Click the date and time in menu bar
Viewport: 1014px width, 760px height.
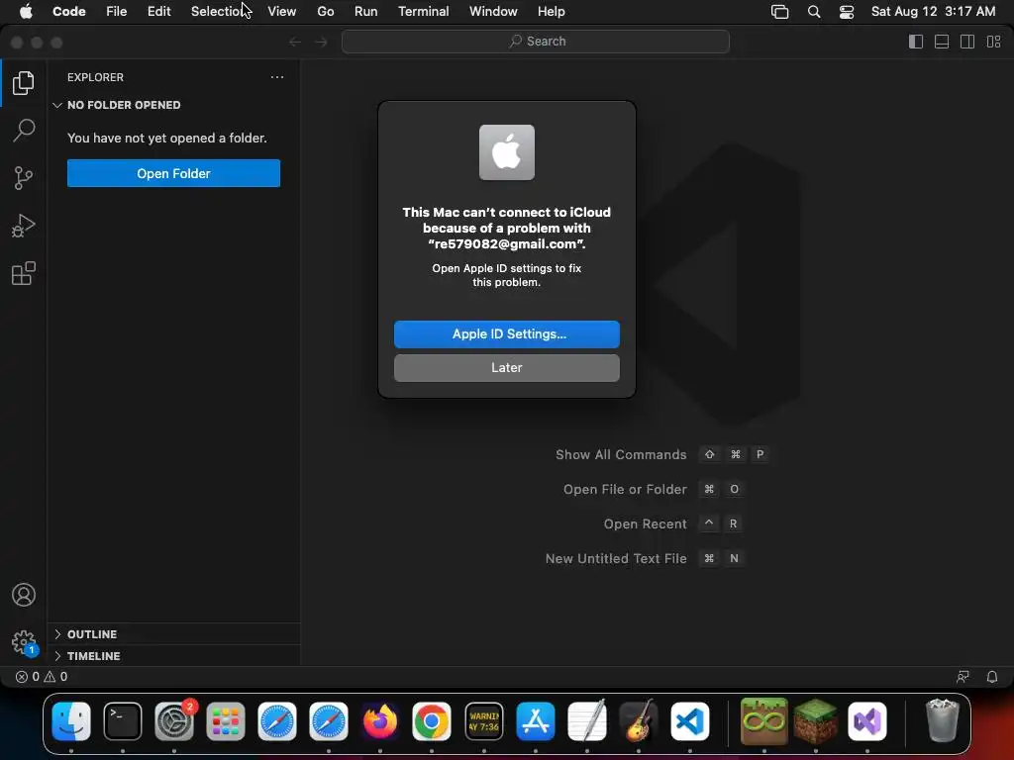(x=933, y=12)
